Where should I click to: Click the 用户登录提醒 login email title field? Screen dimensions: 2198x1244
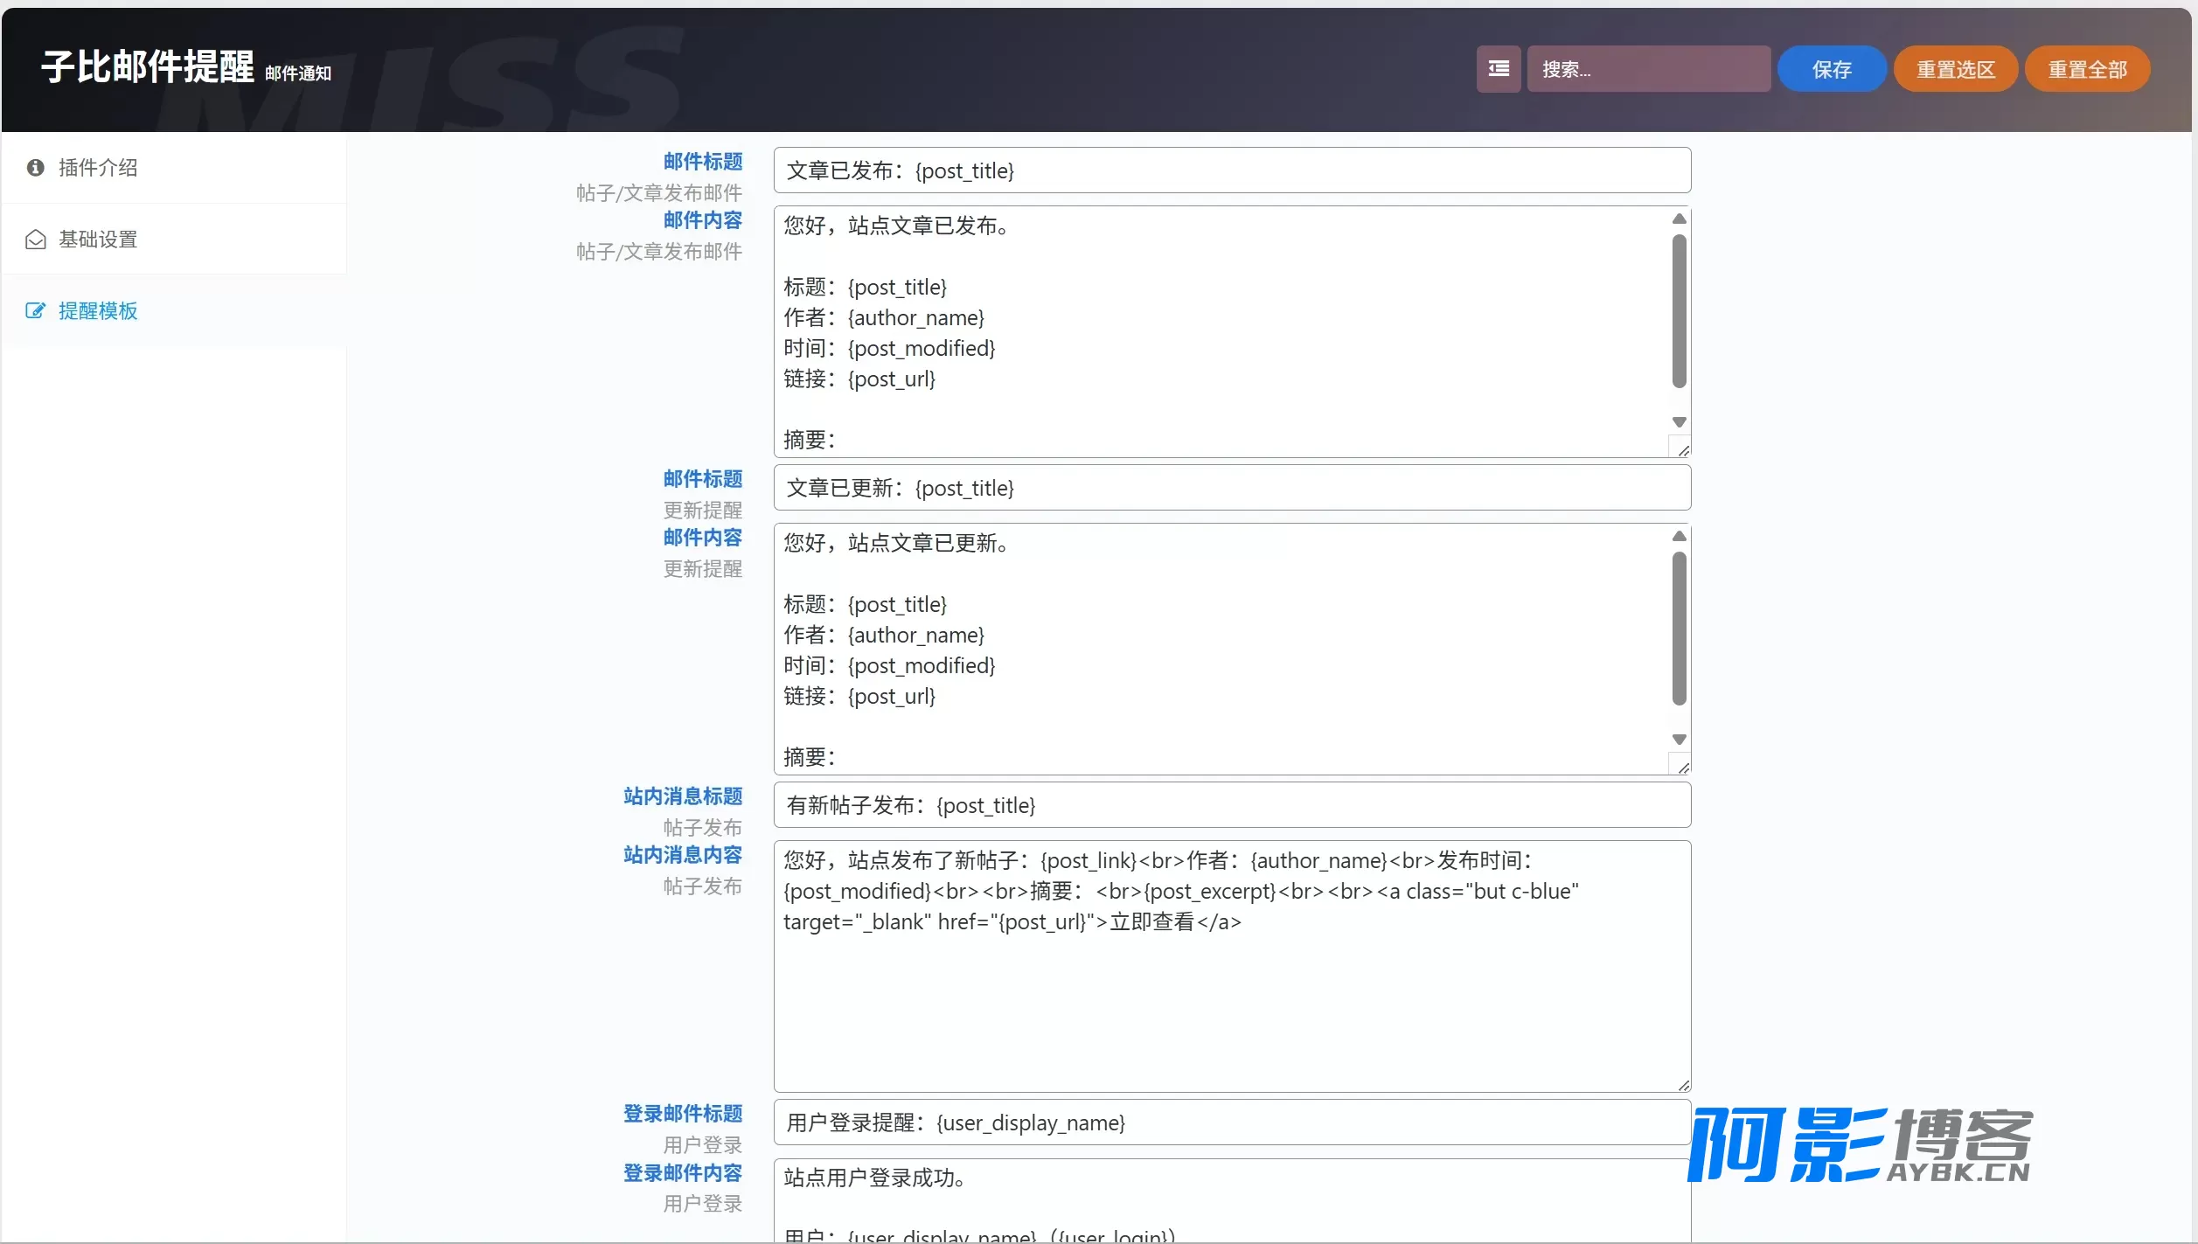tap(1232, 1122)
